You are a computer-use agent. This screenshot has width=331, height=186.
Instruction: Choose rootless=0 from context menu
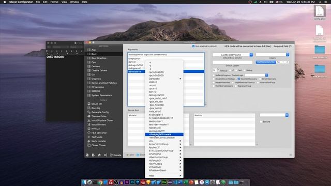tap(164, 128)
